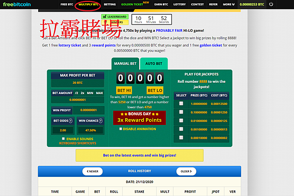Open Win Chance help question mark
The image size is (294, 196).
pos(100,121)
